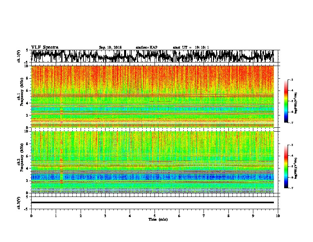This screenshot has width=313, height=242.
Task: Click time axis tick label "7"
Action: tap(204, 216)
